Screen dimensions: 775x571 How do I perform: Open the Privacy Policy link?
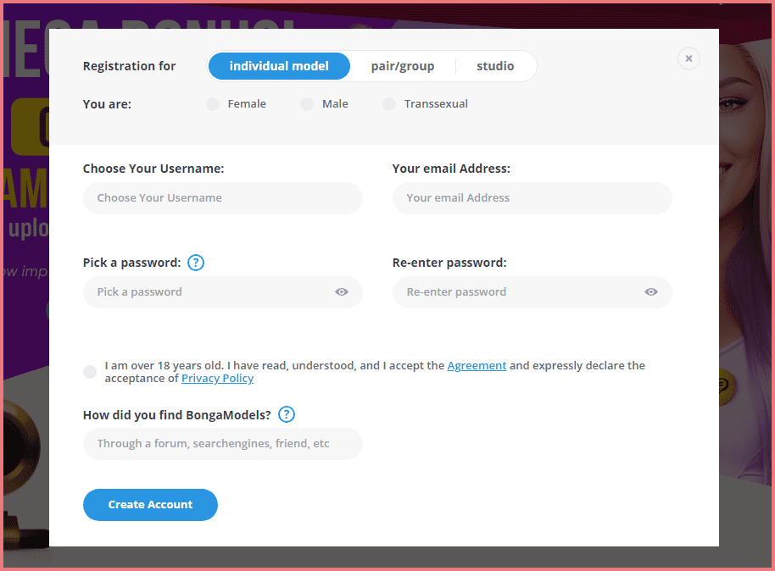217,379
